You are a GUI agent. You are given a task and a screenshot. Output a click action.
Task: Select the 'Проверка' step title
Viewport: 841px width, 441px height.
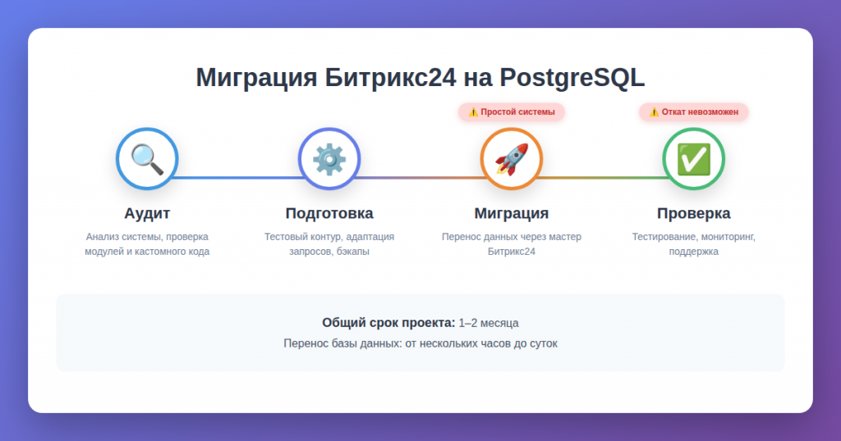point(693,213)
